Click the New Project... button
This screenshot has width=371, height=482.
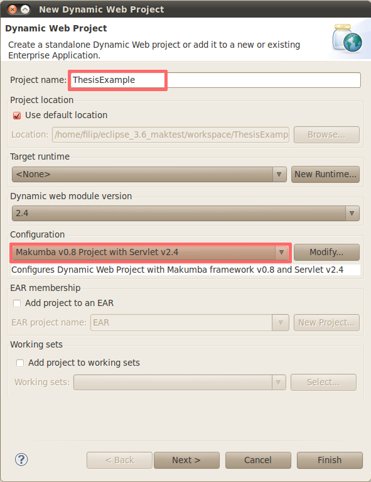[326, 323]
